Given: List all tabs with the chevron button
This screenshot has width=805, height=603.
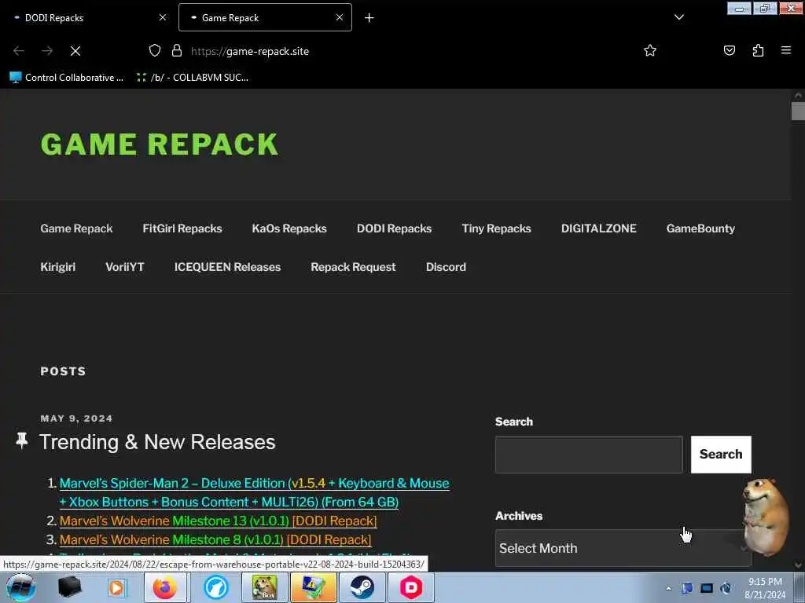Looking at the screenshot, I should pyautogui.click(x=678, y=17).
